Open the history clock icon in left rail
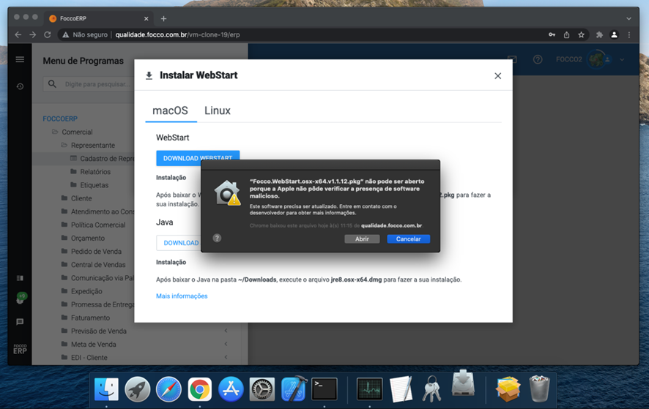 20,86
